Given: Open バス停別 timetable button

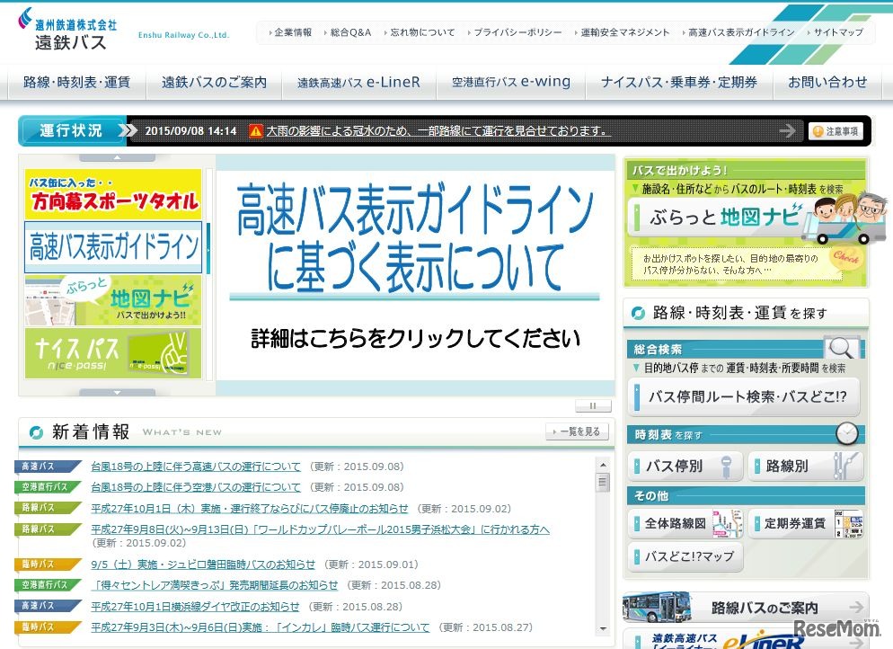Looking at the screenshot, I should click(x=685, y=467).
